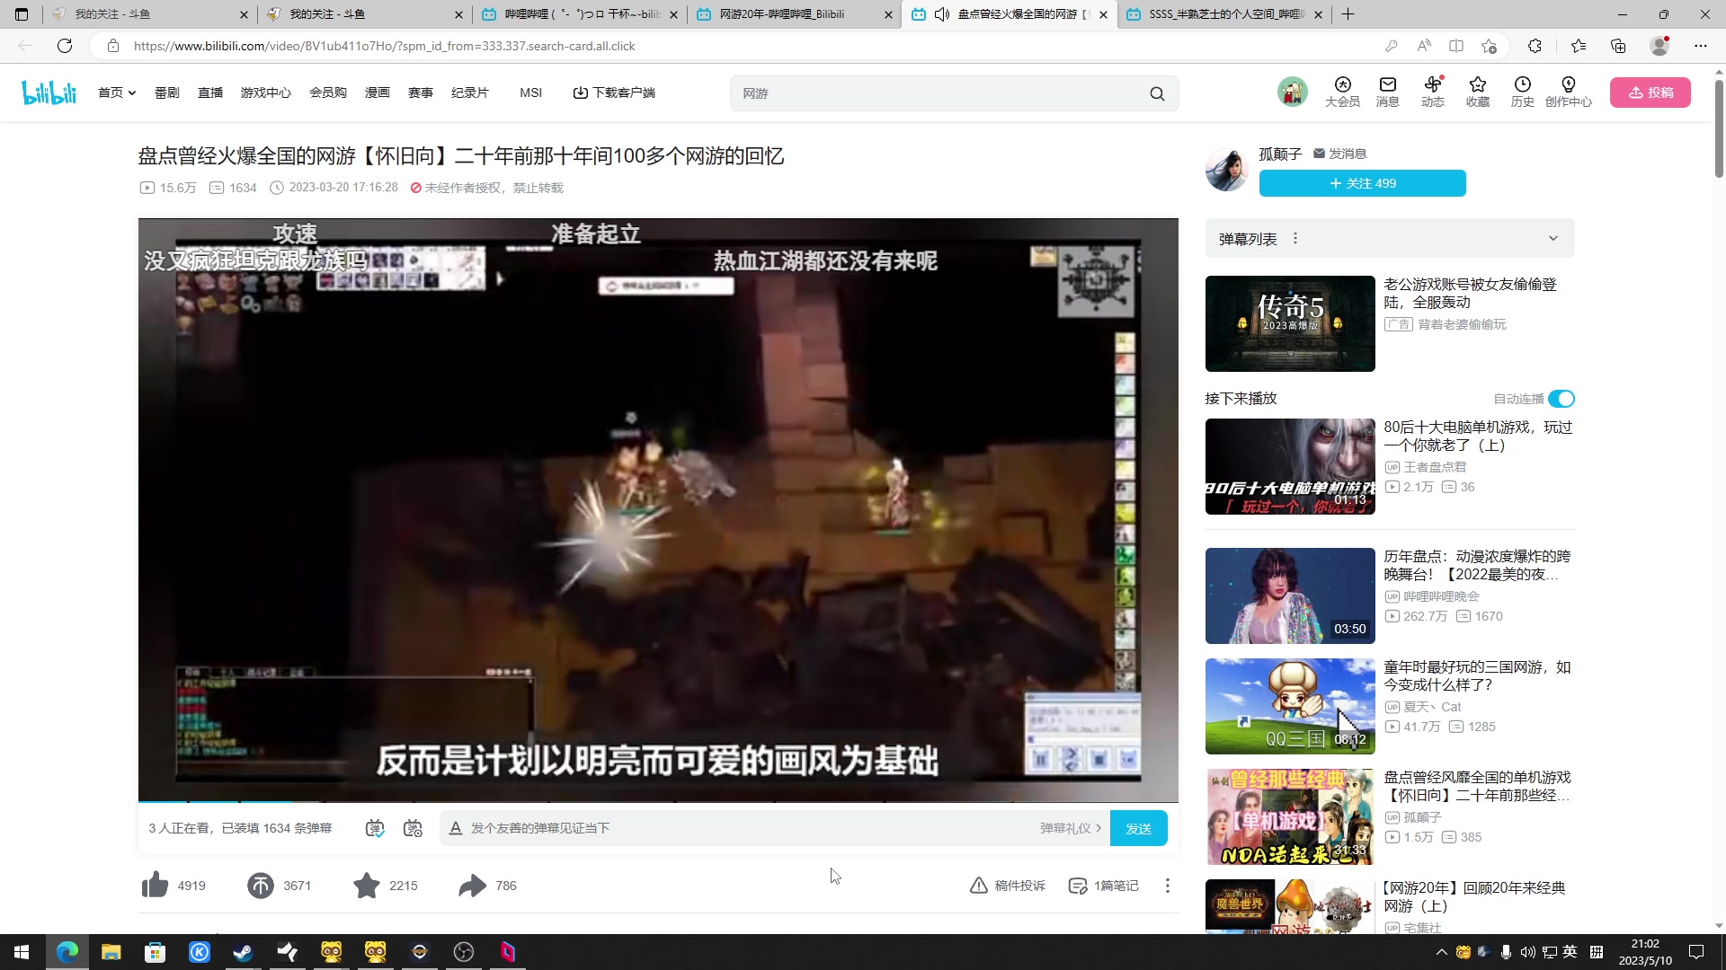The image size is (1726, 970).
Task: Open File Explorer from taskbar
Action: pos(111,952)
